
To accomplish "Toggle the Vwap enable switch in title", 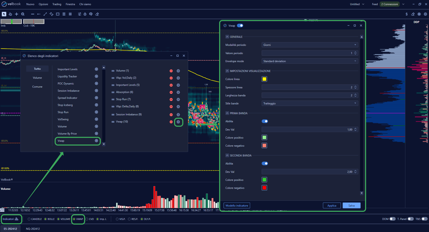I will tap(240, 26).
